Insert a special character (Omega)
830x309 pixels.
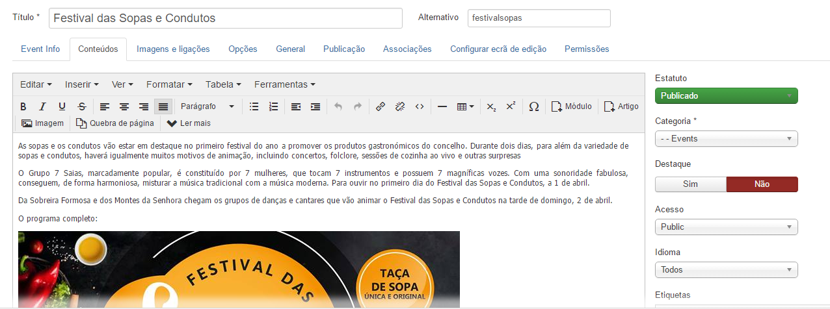click(x=534, y=106)
